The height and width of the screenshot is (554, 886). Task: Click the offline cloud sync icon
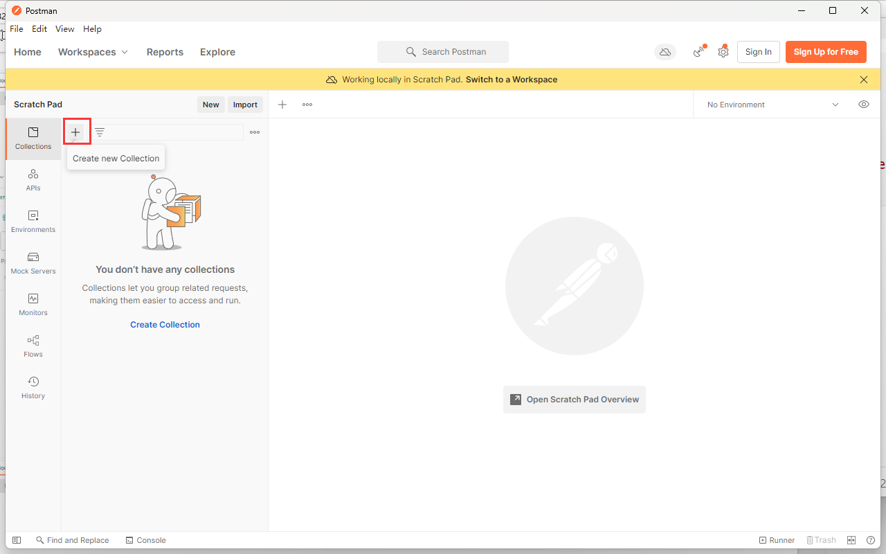pos(665,52)
